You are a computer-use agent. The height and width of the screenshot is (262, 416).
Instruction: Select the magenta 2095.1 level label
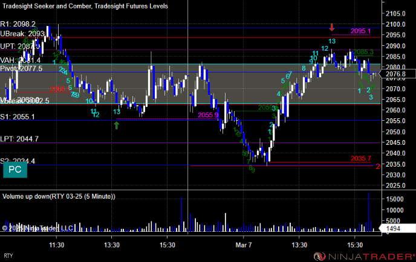coord(360,31)
